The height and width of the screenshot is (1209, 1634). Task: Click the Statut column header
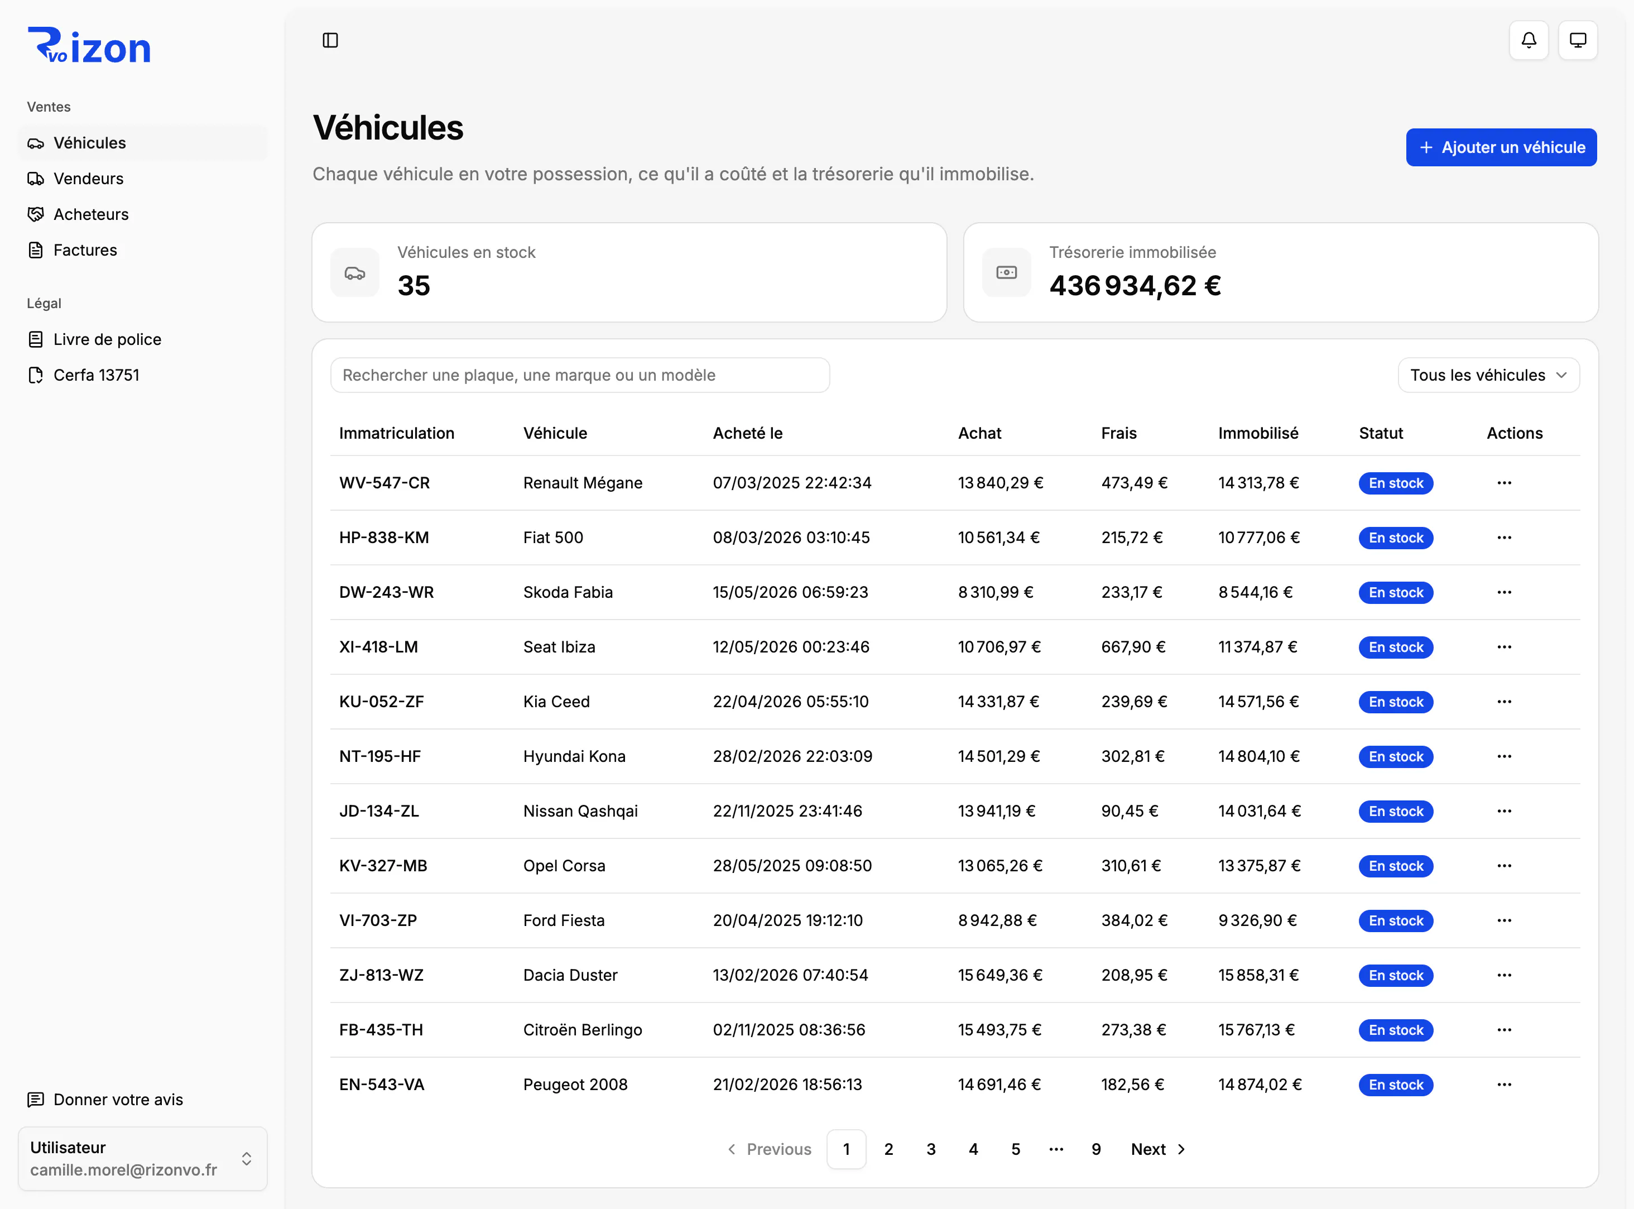click(x=1381, y=433)
